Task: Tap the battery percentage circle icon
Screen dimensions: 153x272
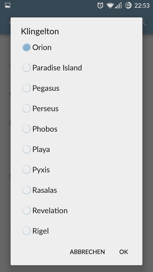Action: (x=128, y=6)
